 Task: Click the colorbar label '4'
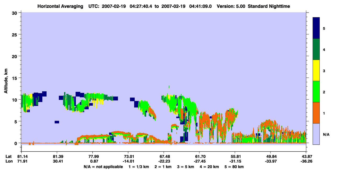pyautogui.click(x=324, y=49)
